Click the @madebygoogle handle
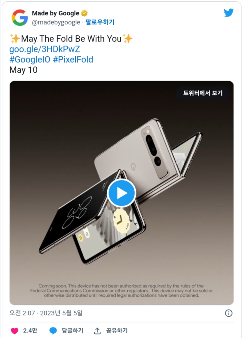This screenshot has height=338, width=243. [56, 22]
